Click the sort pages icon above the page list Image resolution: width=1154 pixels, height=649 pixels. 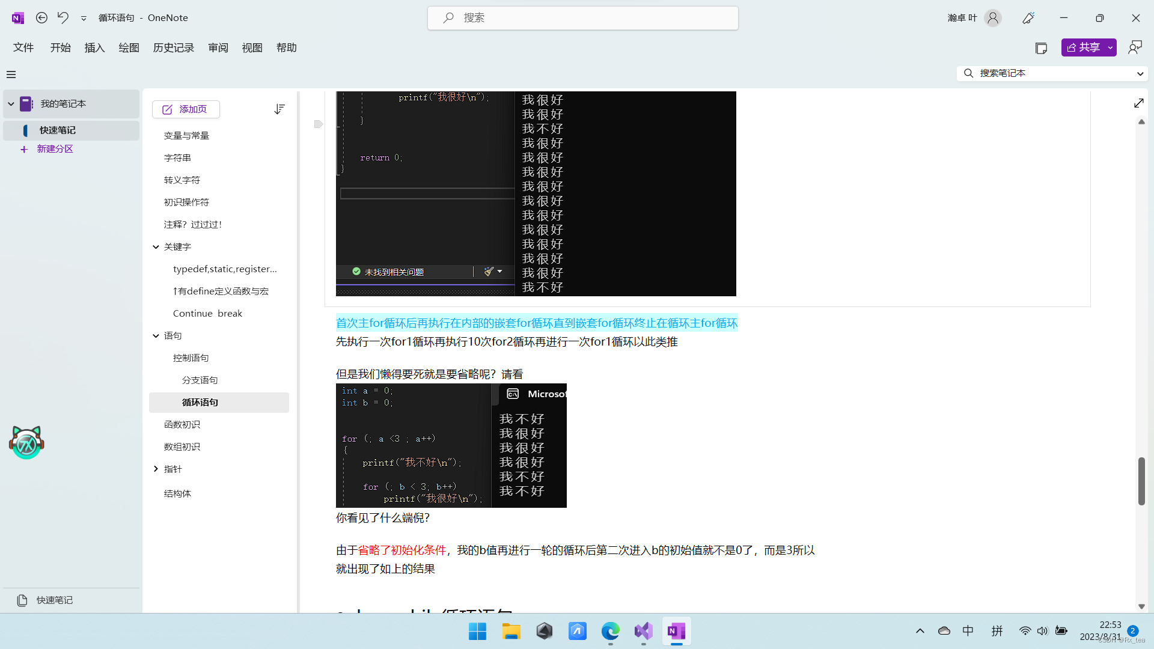coord(279,109)
